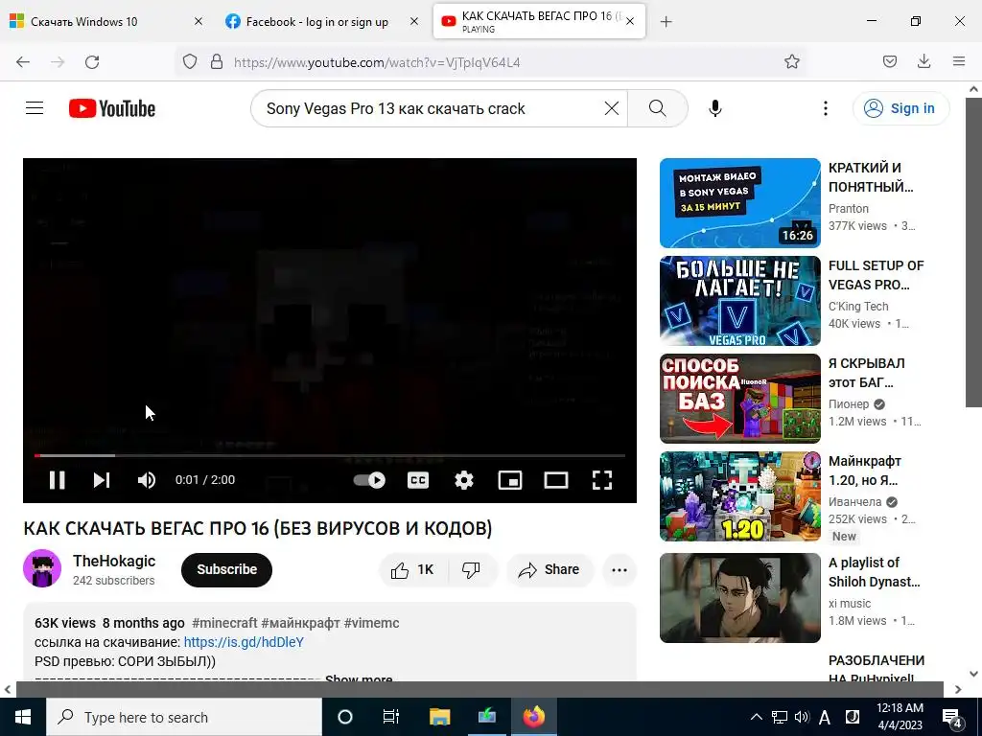Screen dimensions: 982x736
Task: Show hidden system tray icons
Action: pyautogui.click(x=757, y=717)
